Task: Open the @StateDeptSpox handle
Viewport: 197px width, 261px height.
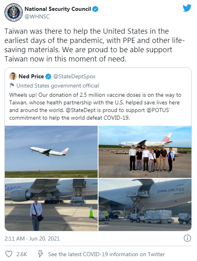Action: tap(74, 76)
